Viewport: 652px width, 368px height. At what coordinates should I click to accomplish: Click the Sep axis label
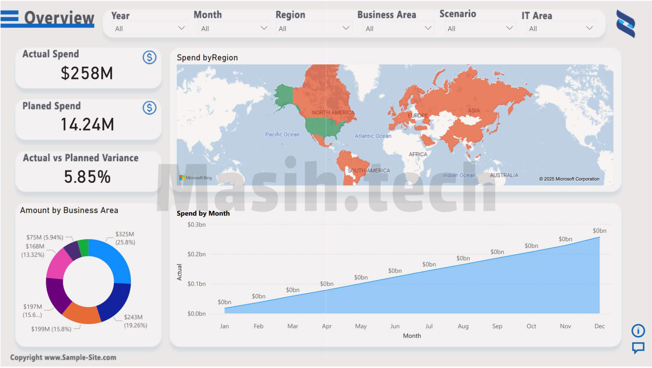point(497,326)
